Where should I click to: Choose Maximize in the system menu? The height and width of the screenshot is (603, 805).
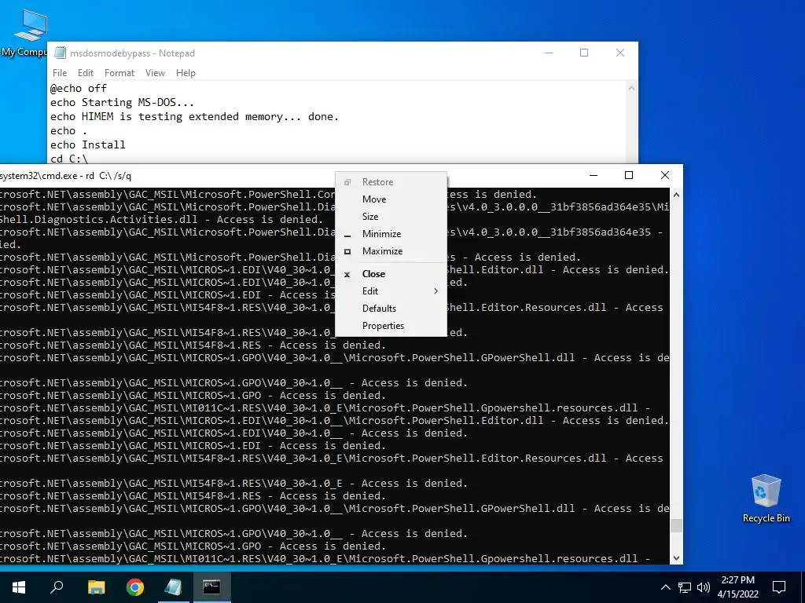(391, 251)
